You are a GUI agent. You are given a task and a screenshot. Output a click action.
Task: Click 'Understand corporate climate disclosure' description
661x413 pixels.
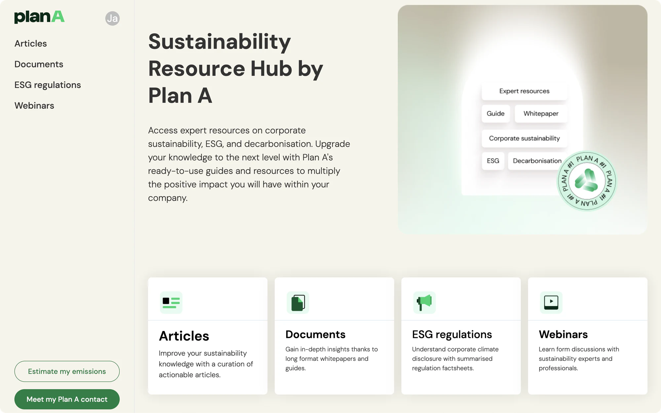pos(455,359)
